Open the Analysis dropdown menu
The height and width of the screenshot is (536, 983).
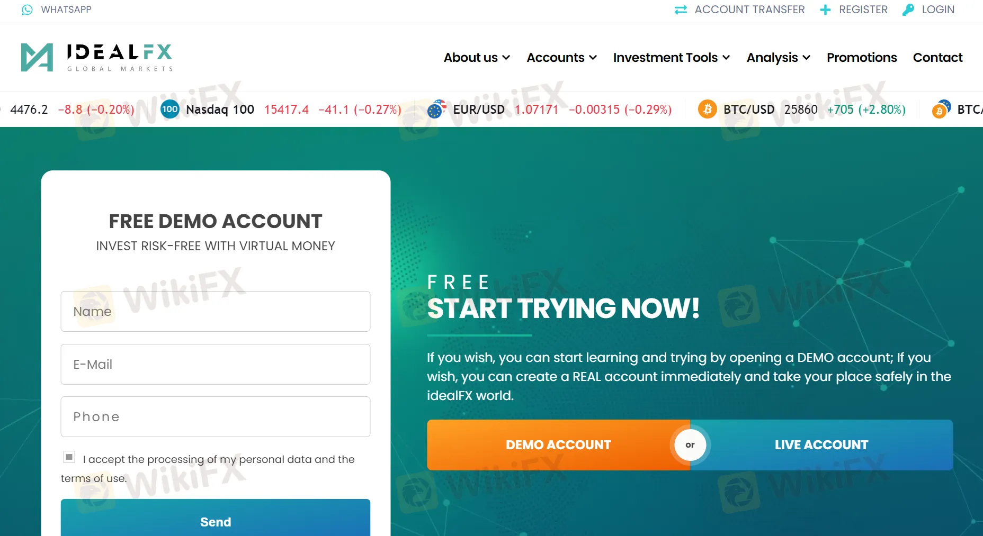[x=779, y=57]
